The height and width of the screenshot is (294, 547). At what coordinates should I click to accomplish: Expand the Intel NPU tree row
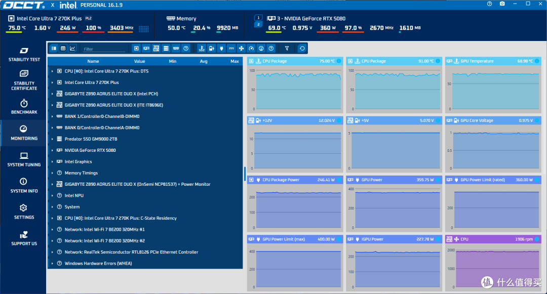tap(52, 195)
